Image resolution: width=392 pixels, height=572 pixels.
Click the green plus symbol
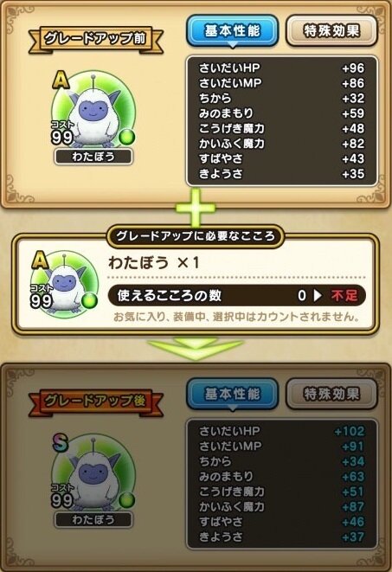(196, 208)
